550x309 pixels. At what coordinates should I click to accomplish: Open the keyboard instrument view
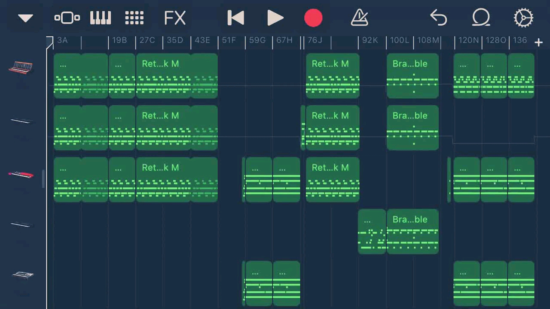(x=101, y=18)
